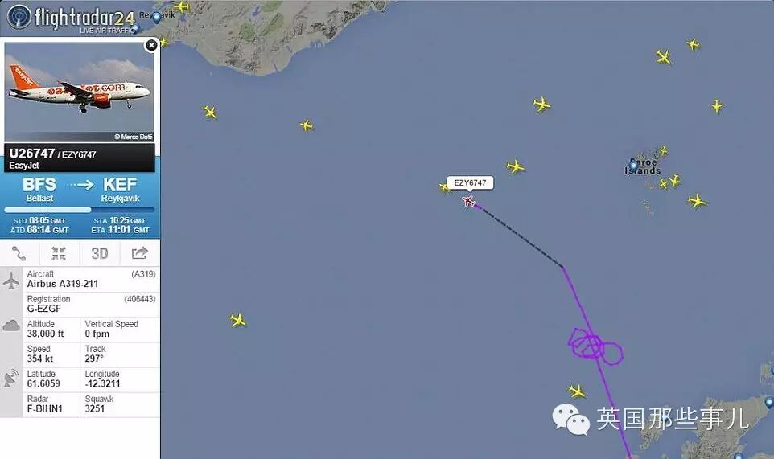Screen dimensions: 774x459
Task: Open the easyJet aircraft photo
Action: 79,92
